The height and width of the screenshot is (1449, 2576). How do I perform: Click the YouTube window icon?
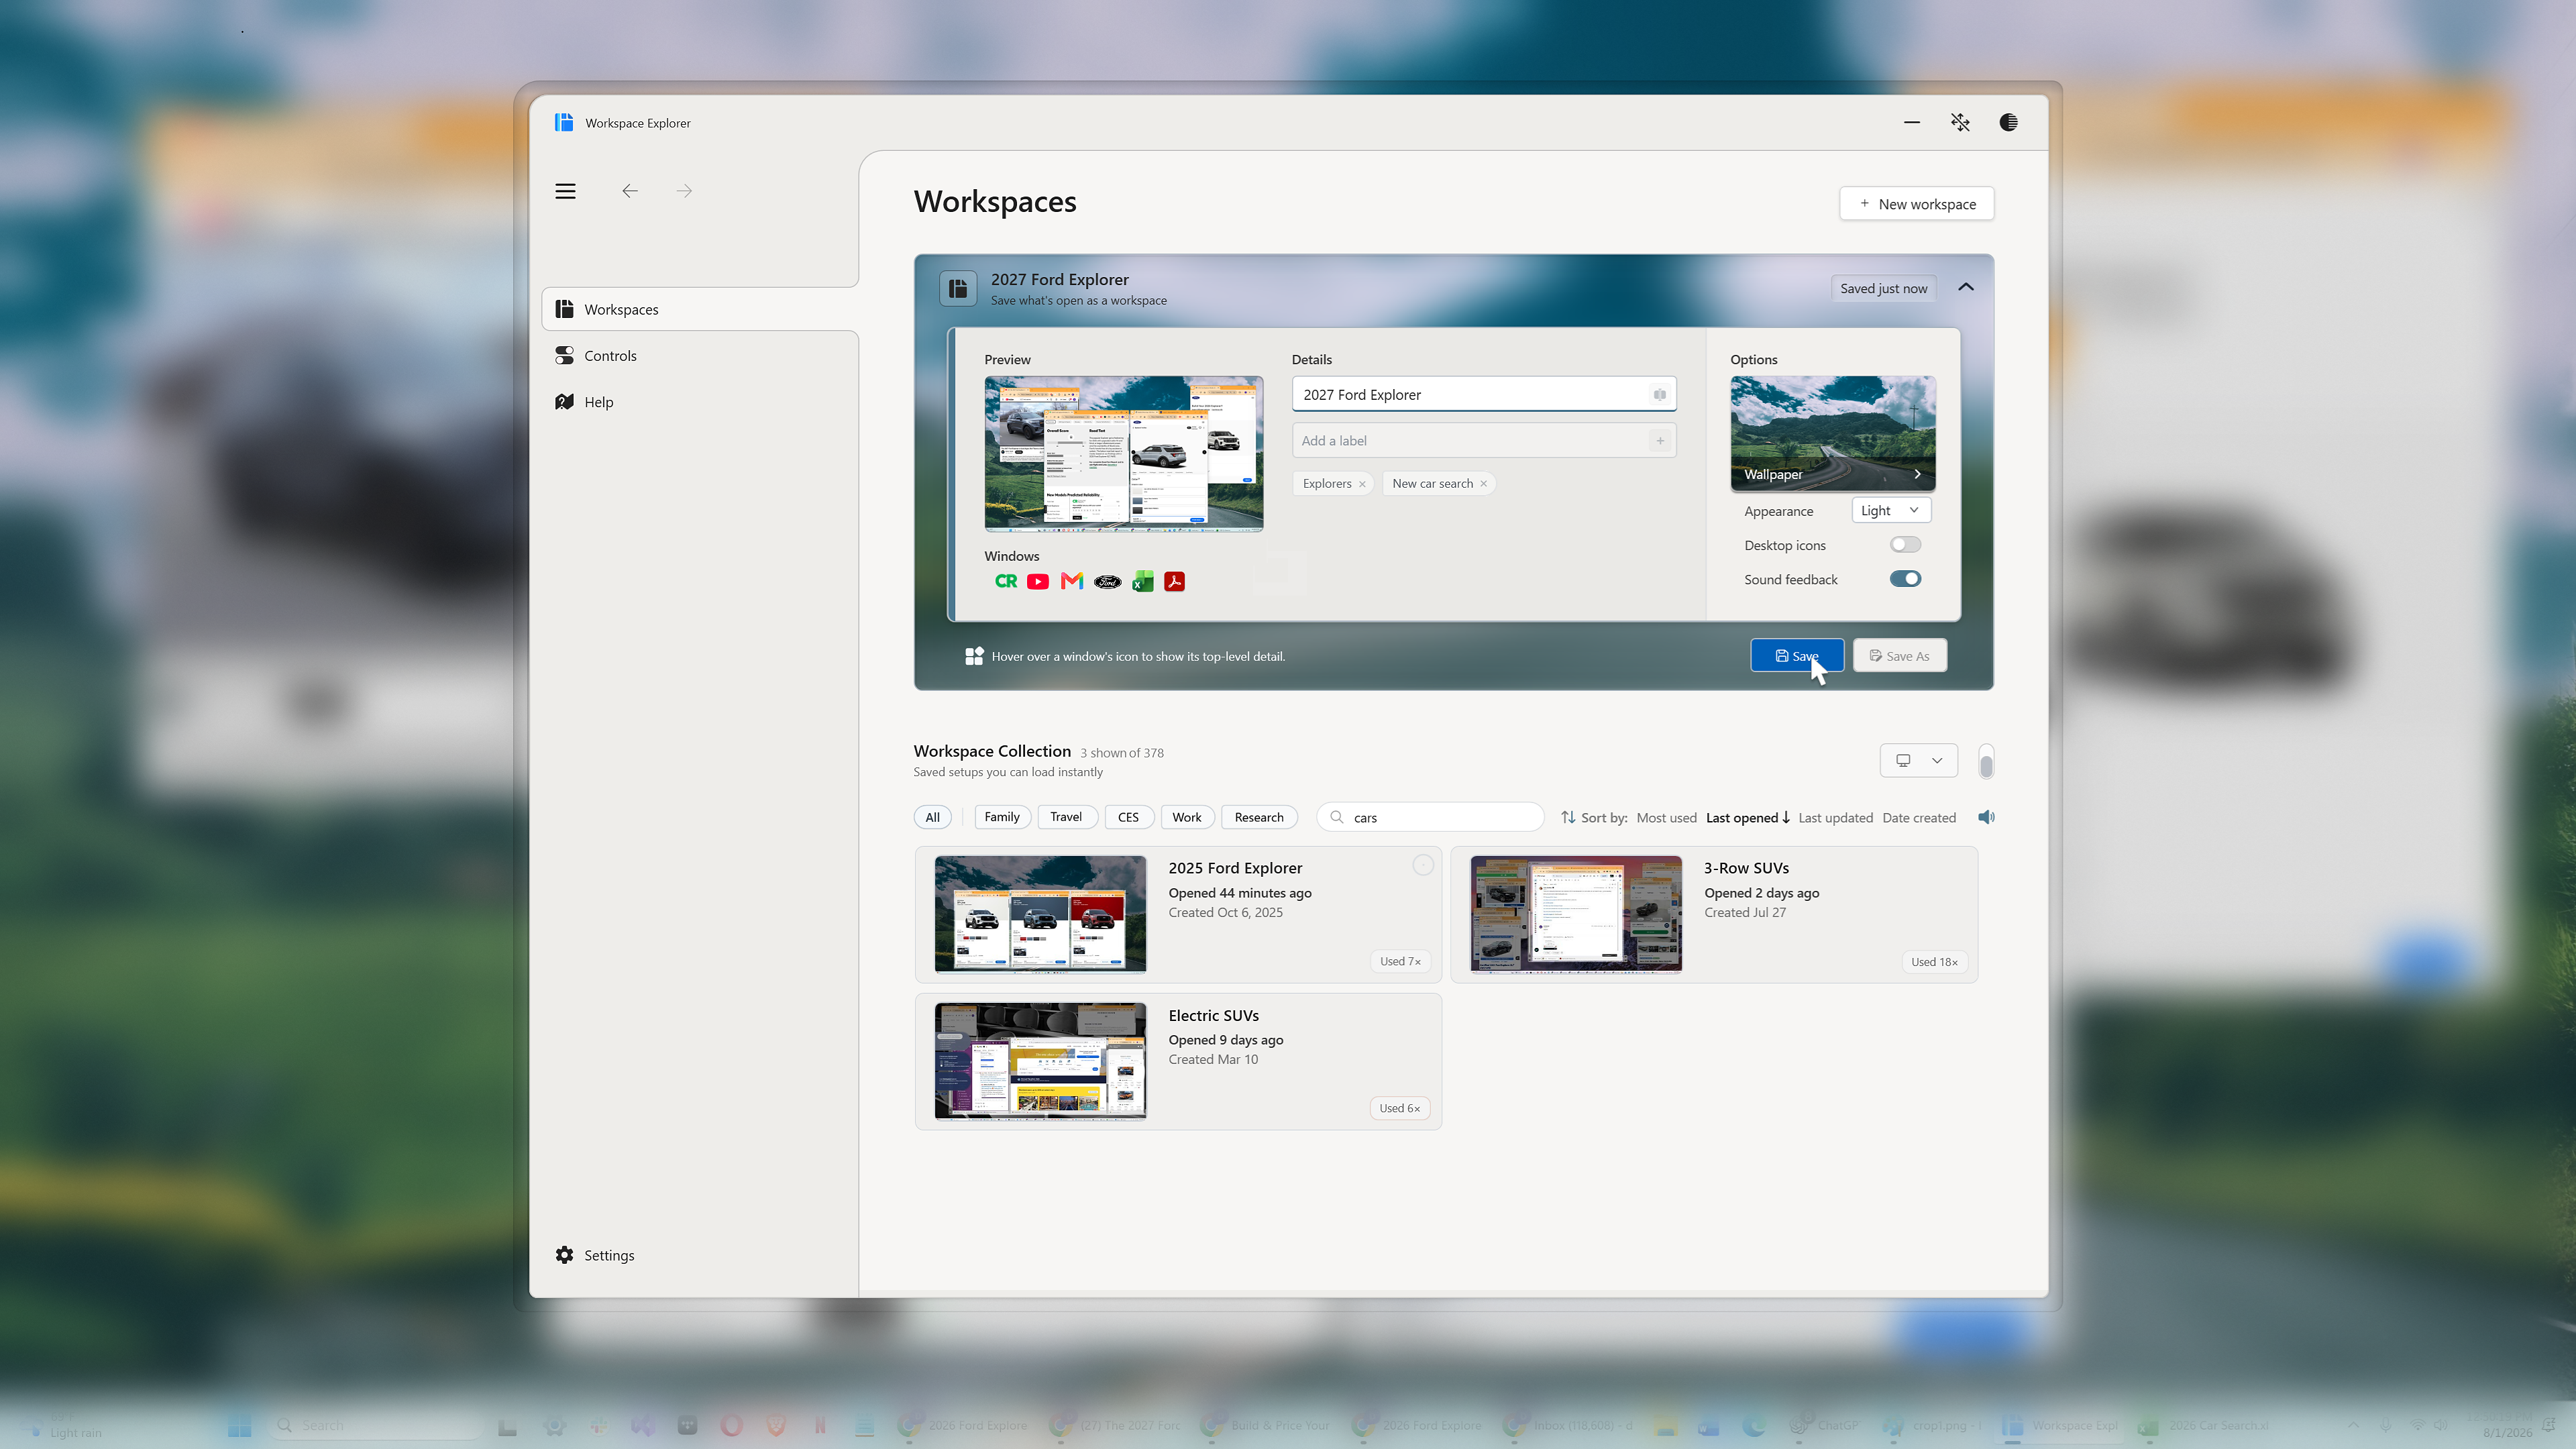1038,581
